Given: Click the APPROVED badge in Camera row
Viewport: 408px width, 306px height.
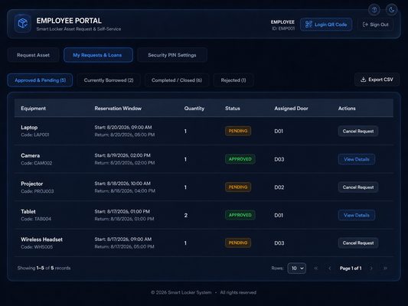Looking at the screenshot, I should coord(240,159).
